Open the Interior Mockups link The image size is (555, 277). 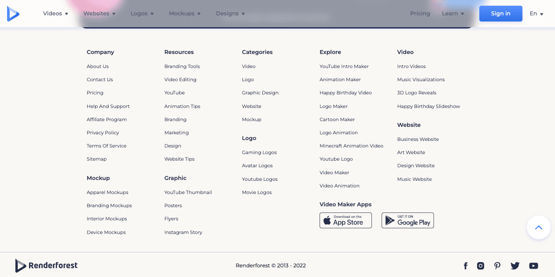[107, 219]
